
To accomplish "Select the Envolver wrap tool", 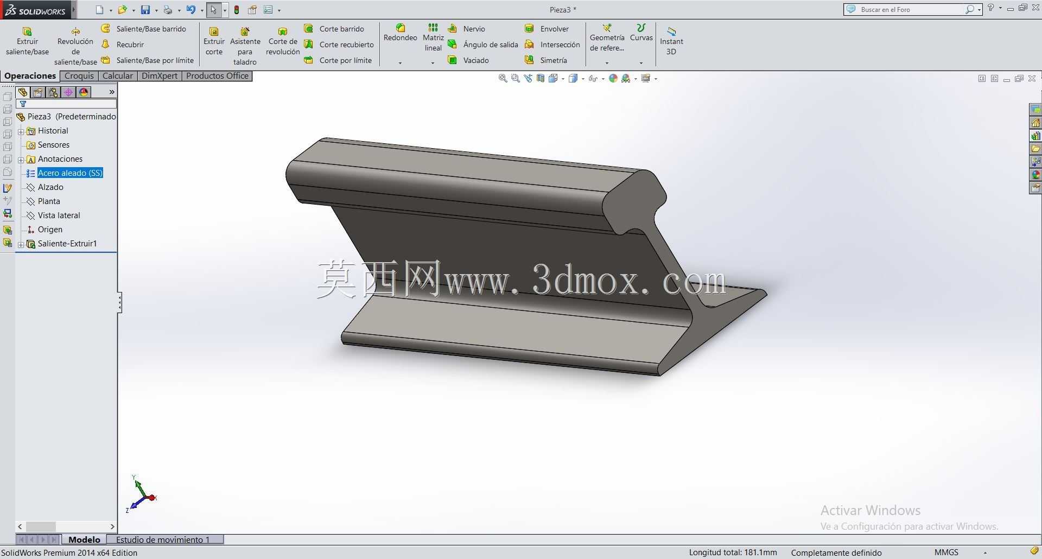I will coord(547,29).
